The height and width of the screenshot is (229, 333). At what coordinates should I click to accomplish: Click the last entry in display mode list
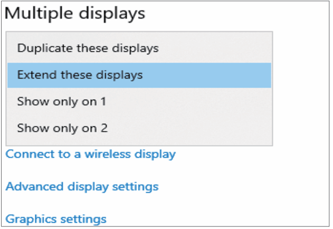[62, 128]
